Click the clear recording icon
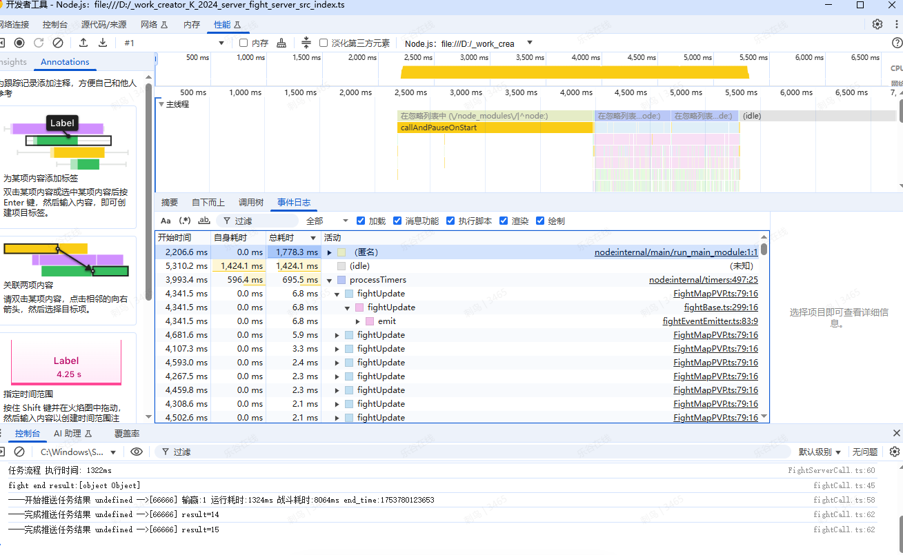903x555 pixels. coord(58,43)
